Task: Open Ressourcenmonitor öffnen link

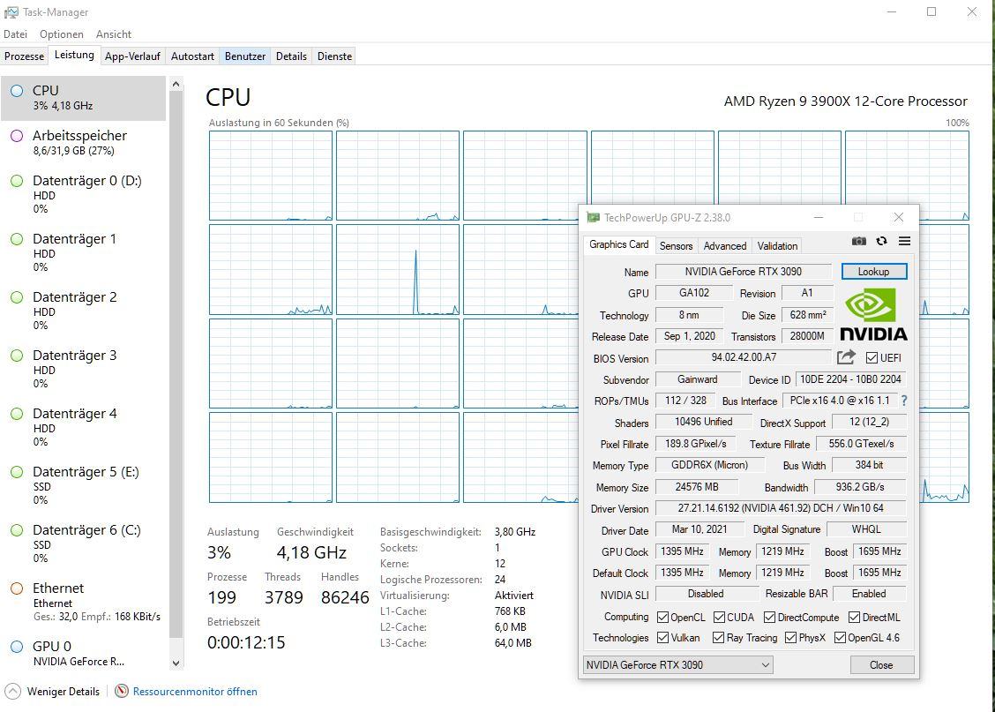Action: click(x=195, y=691)
